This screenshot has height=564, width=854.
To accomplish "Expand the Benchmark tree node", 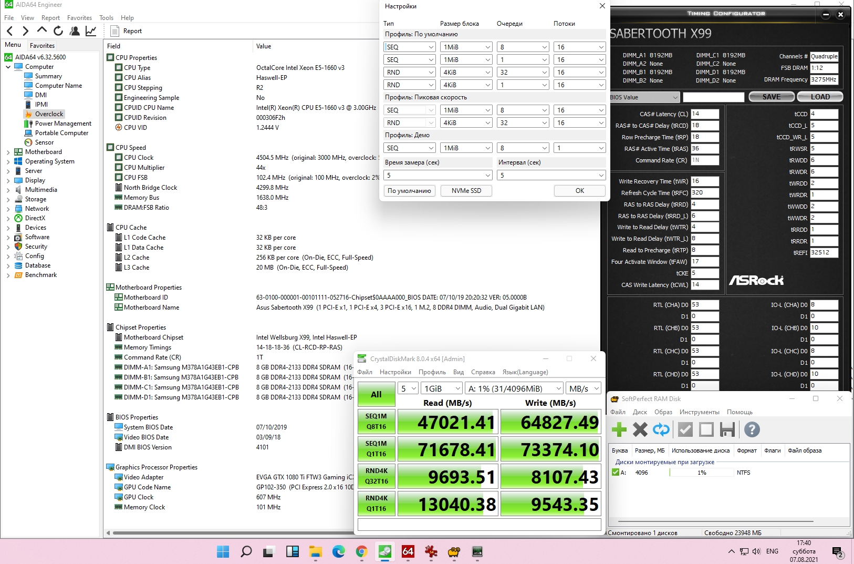I will [x=8, y=275].
